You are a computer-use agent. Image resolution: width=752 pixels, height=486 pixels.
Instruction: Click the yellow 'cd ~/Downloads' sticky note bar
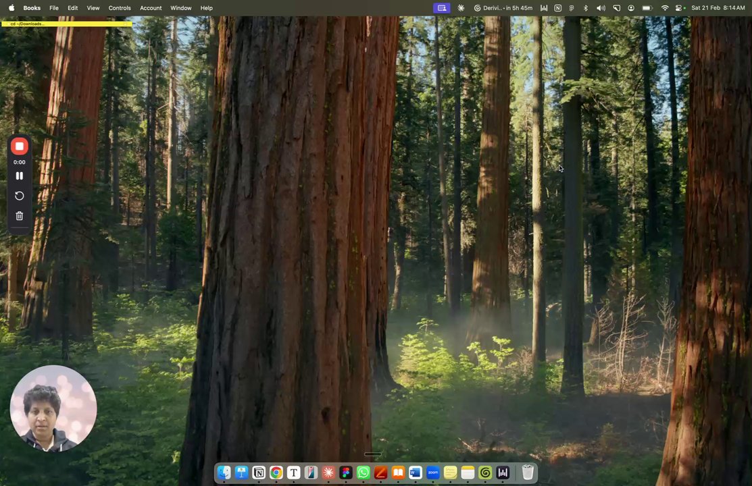tap(67, 24)
